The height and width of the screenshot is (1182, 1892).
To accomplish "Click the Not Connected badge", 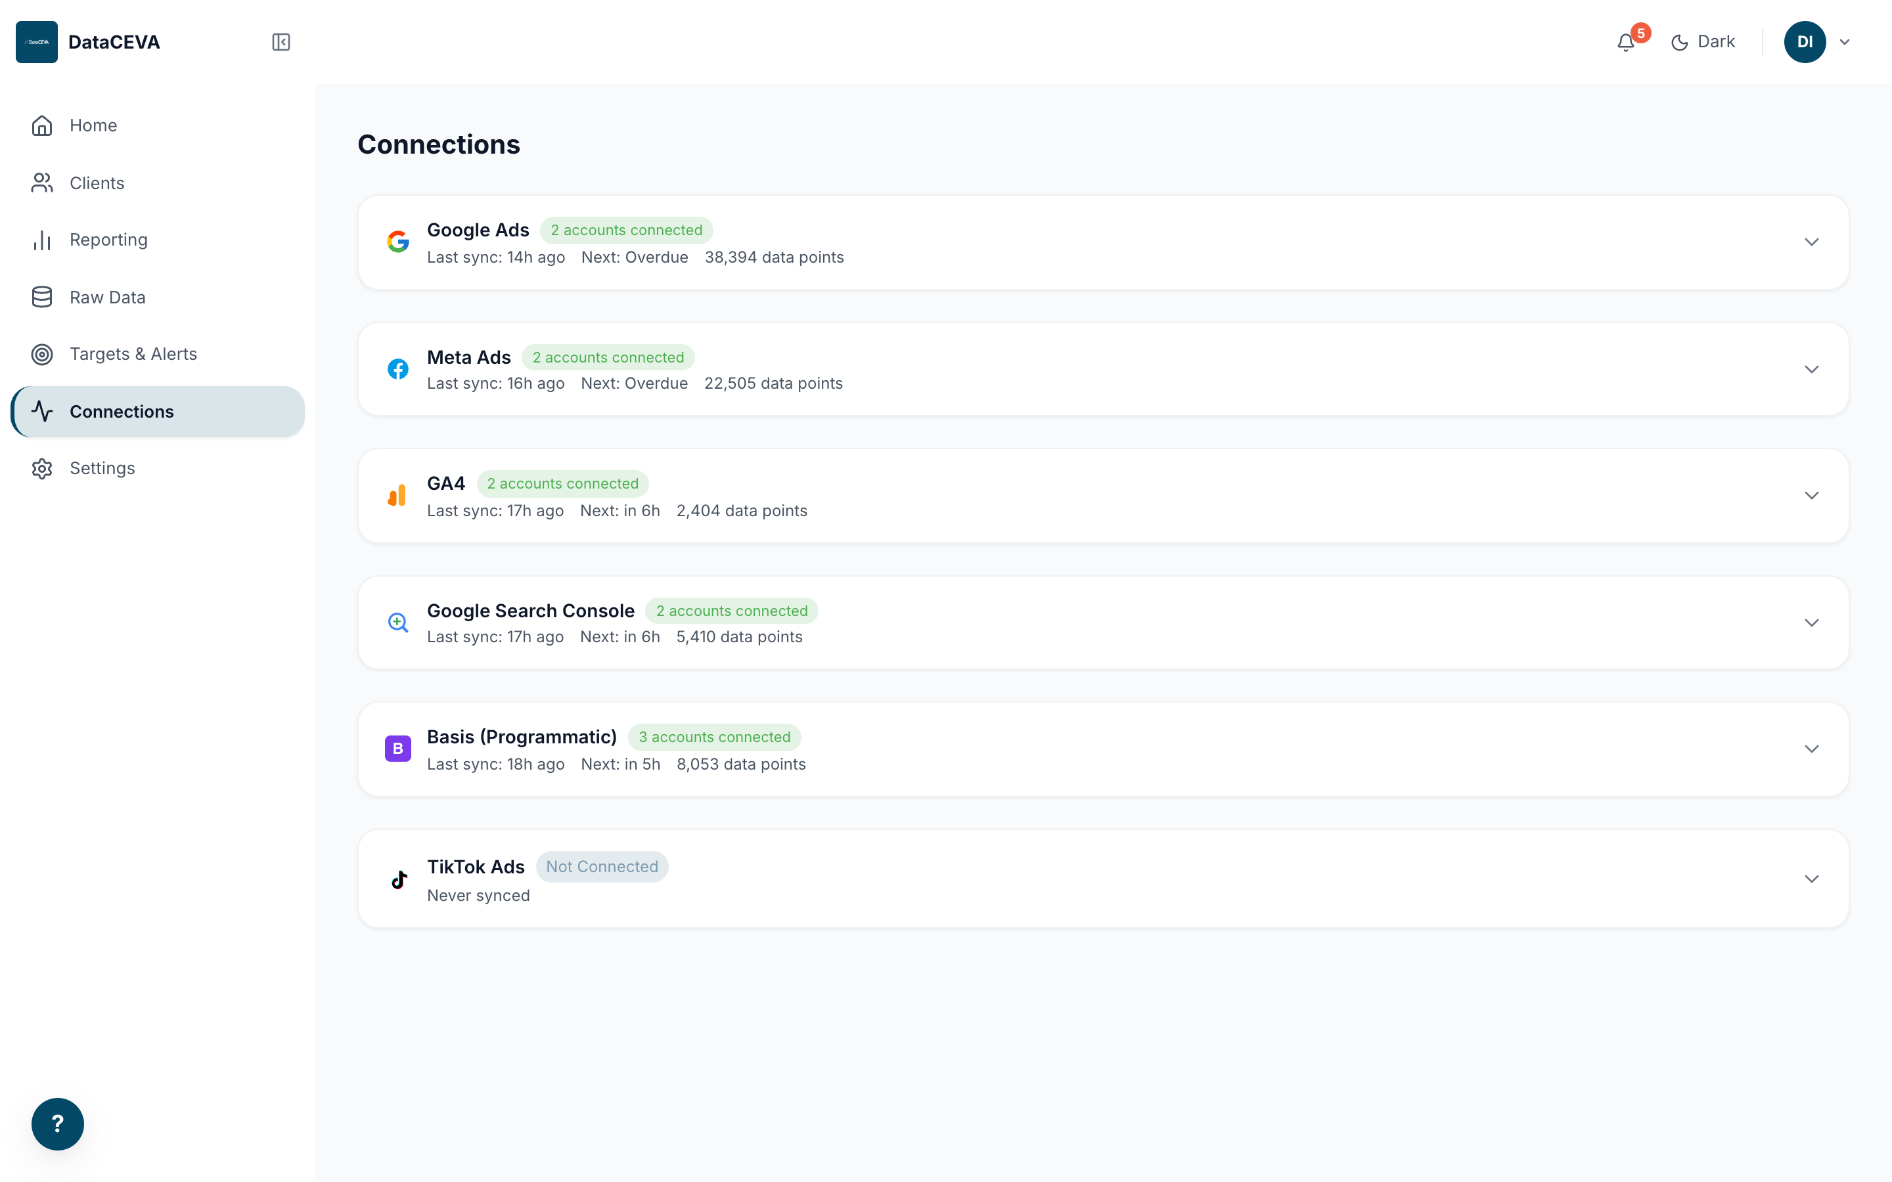I will (x=602, y=867).
